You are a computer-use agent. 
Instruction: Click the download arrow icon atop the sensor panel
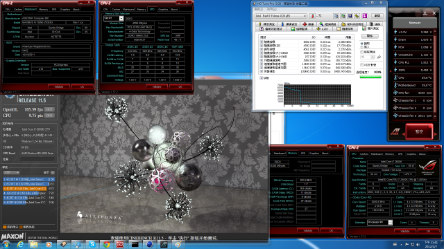(425, 13)
